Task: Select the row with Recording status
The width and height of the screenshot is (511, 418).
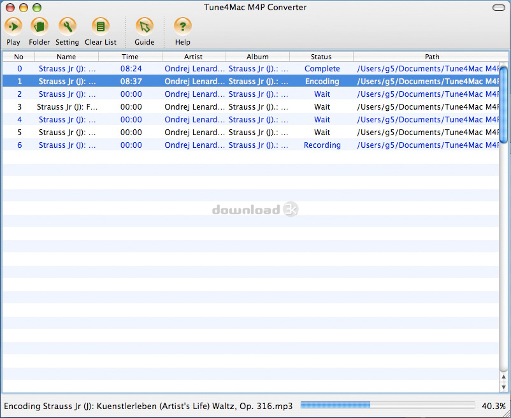Action: [x=250, y=145]
